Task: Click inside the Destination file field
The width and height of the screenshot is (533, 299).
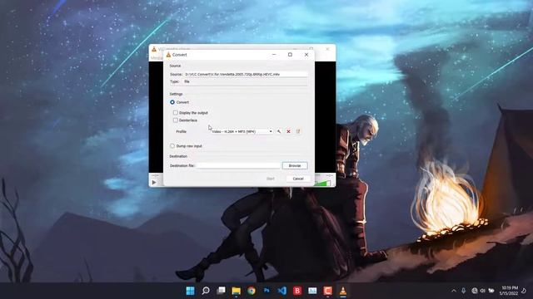Action: click(x=238, y=165)
